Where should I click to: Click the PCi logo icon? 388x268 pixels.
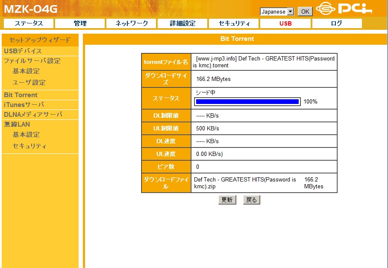tap(344, 8)
